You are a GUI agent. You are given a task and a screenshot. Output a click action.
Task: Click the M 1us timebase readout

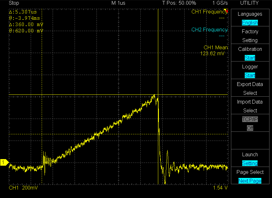click(118, 3)
